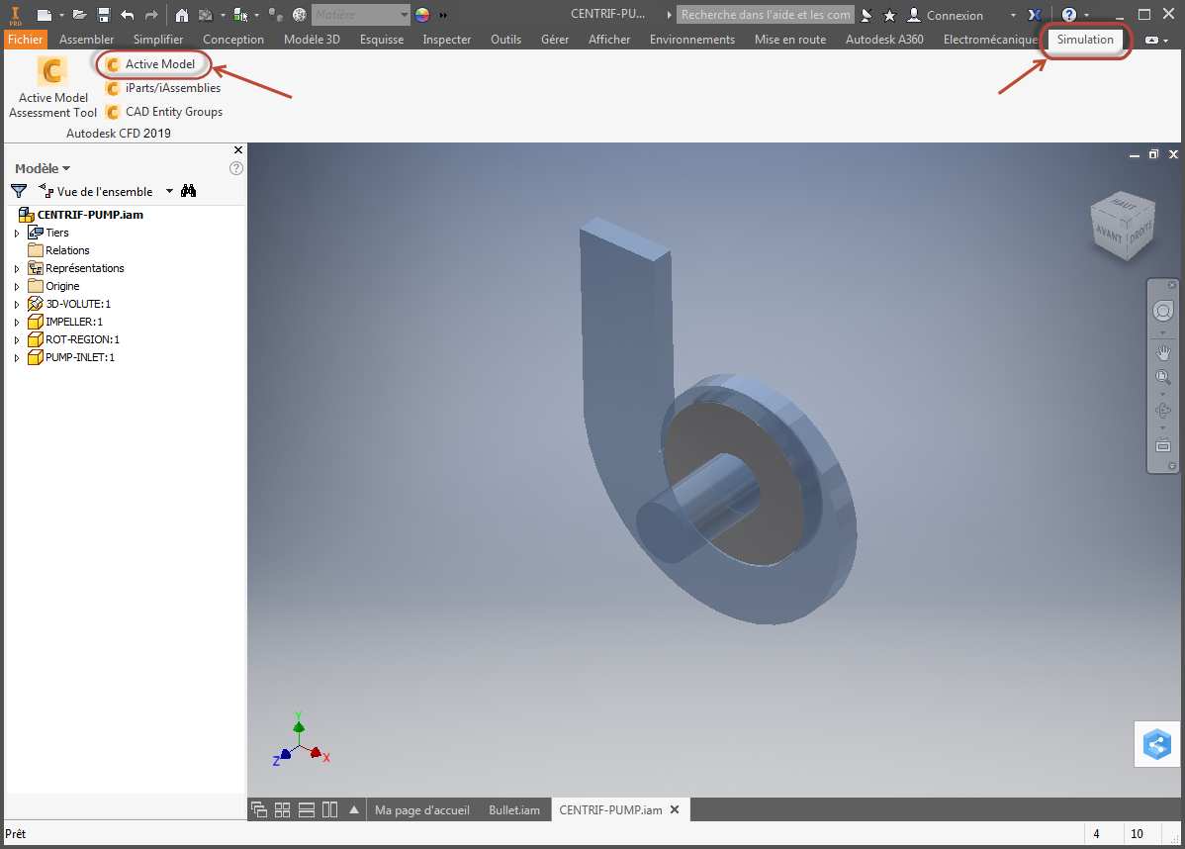The image size is (1185, 849).
Task: Click the ViewCube AVANT face
Action: [1109, 234]
